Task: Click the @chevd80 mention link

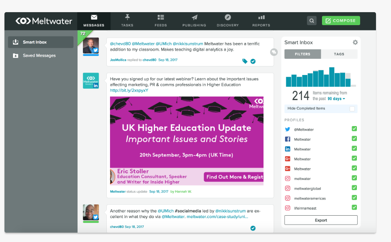Action: pyautogui.click(x=120, y=44)
